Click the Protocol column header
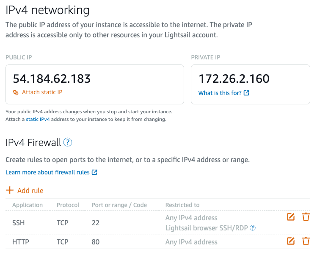317x255 pixels. pos(68,205)
